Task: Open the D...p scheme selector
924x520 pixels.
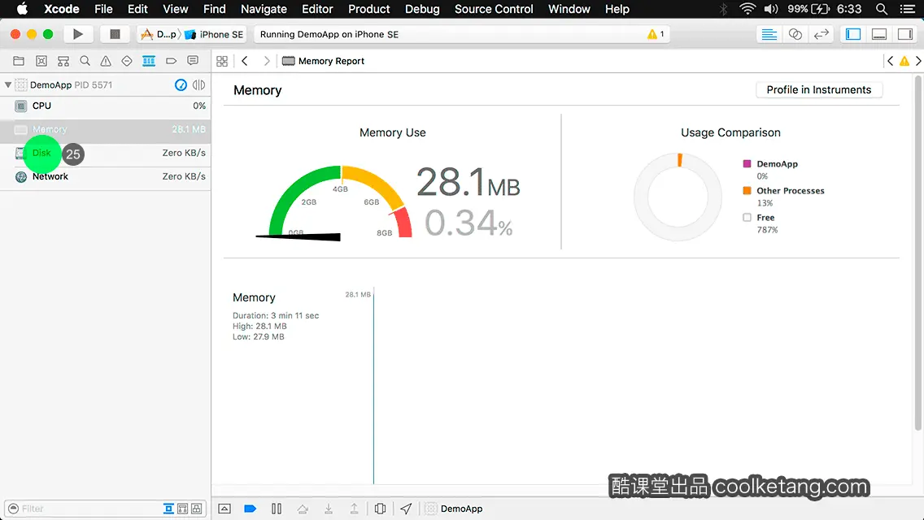Action: click(x=159, y=34)
